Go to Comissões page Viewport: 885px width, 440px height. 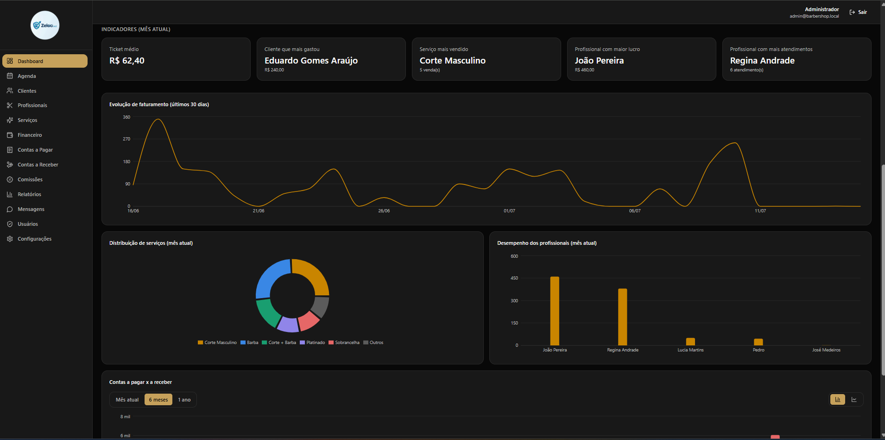45,179
